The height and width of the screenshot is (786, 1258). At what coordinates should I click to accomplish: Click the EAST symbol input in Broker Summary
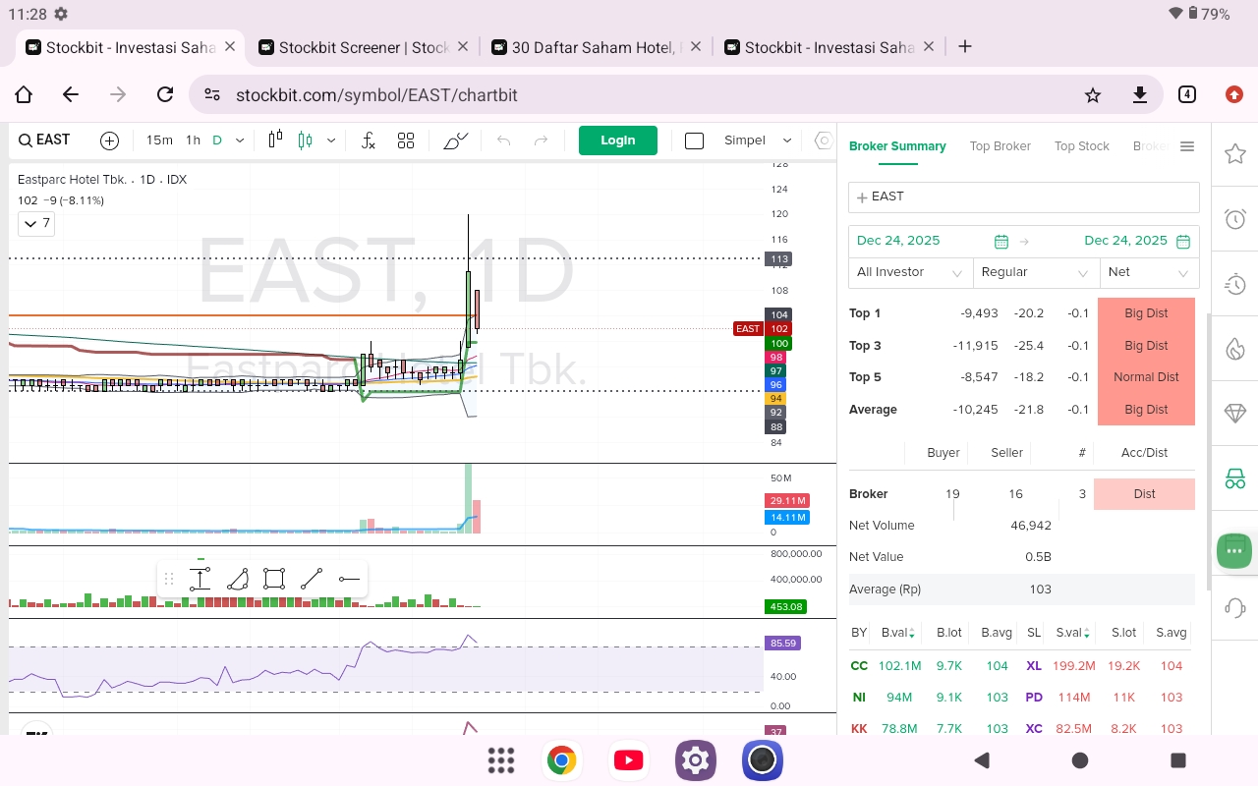1023,196
